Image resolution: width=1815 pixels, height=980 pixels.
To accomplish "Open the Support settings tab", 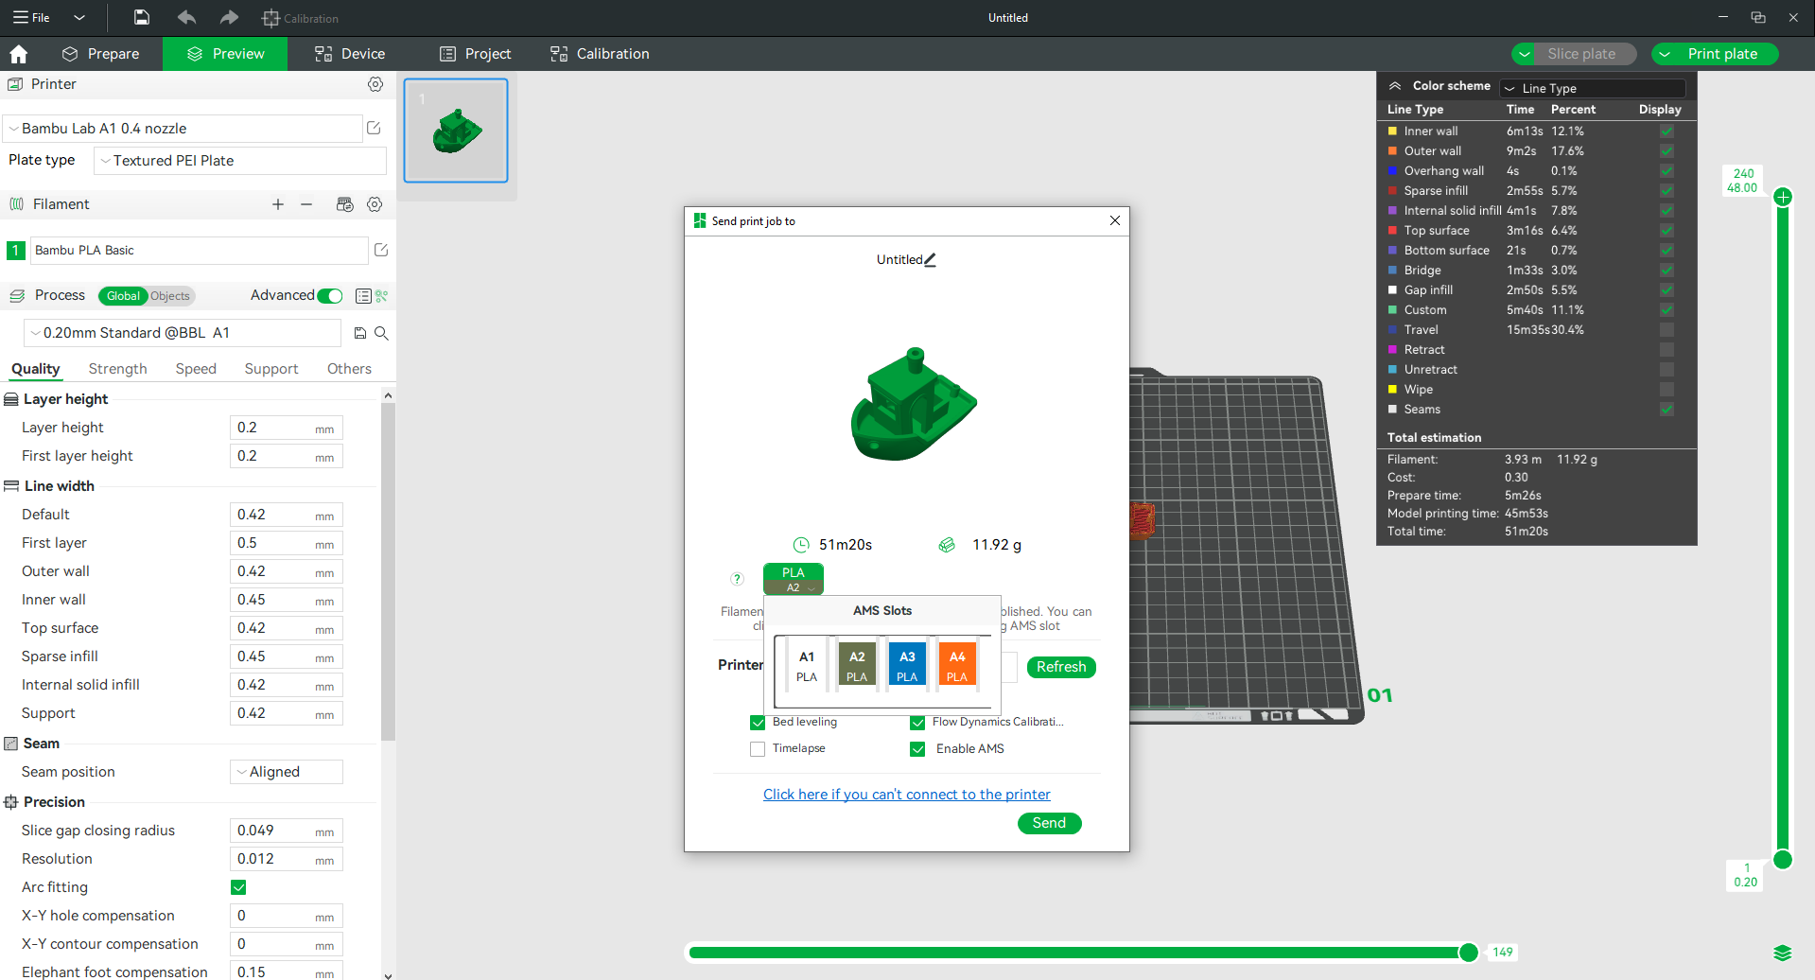I will coord(271,369).
